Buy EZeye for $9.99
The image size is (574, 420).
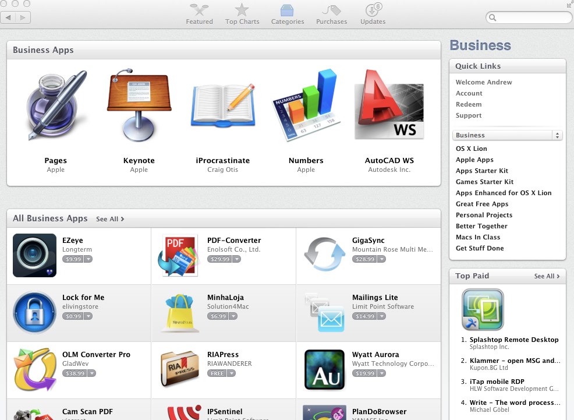click(73, 259)
